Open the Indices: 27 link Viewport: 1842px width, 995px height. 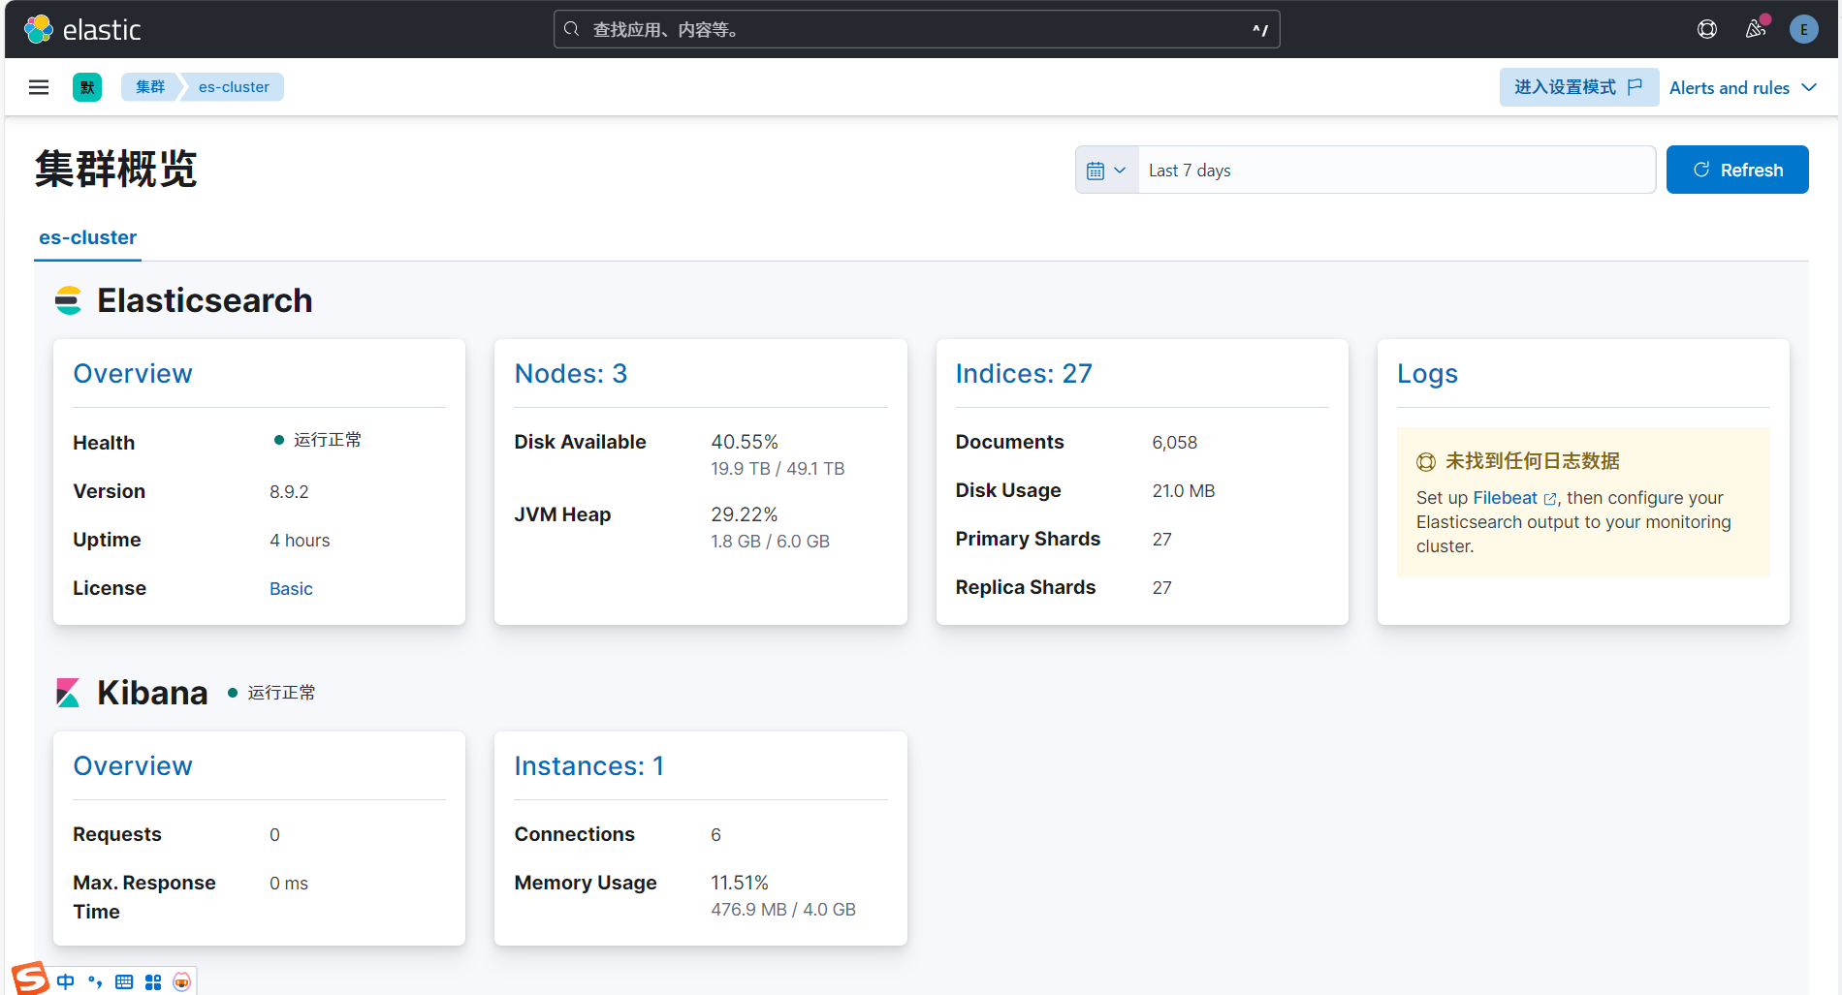click(1024, 374)
